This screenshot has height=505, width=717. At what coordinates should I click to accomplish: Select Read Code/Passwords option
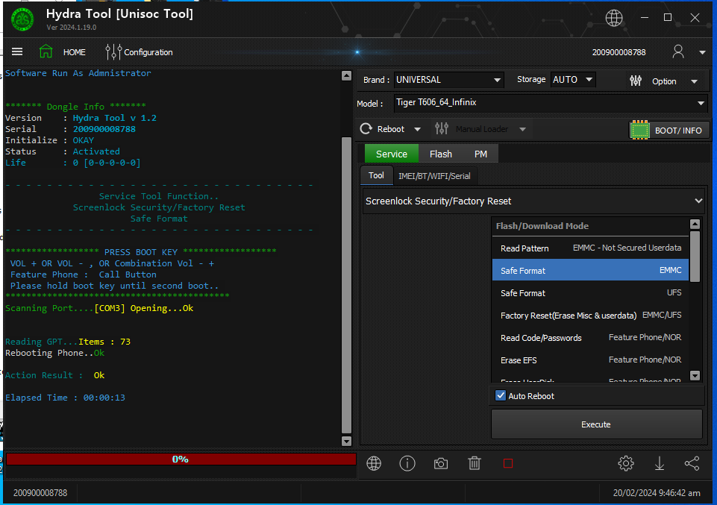click(590, 338)
